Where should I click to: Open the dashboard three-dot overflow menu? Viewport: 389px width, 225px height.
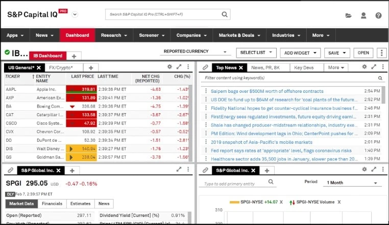tap(381, 53)
